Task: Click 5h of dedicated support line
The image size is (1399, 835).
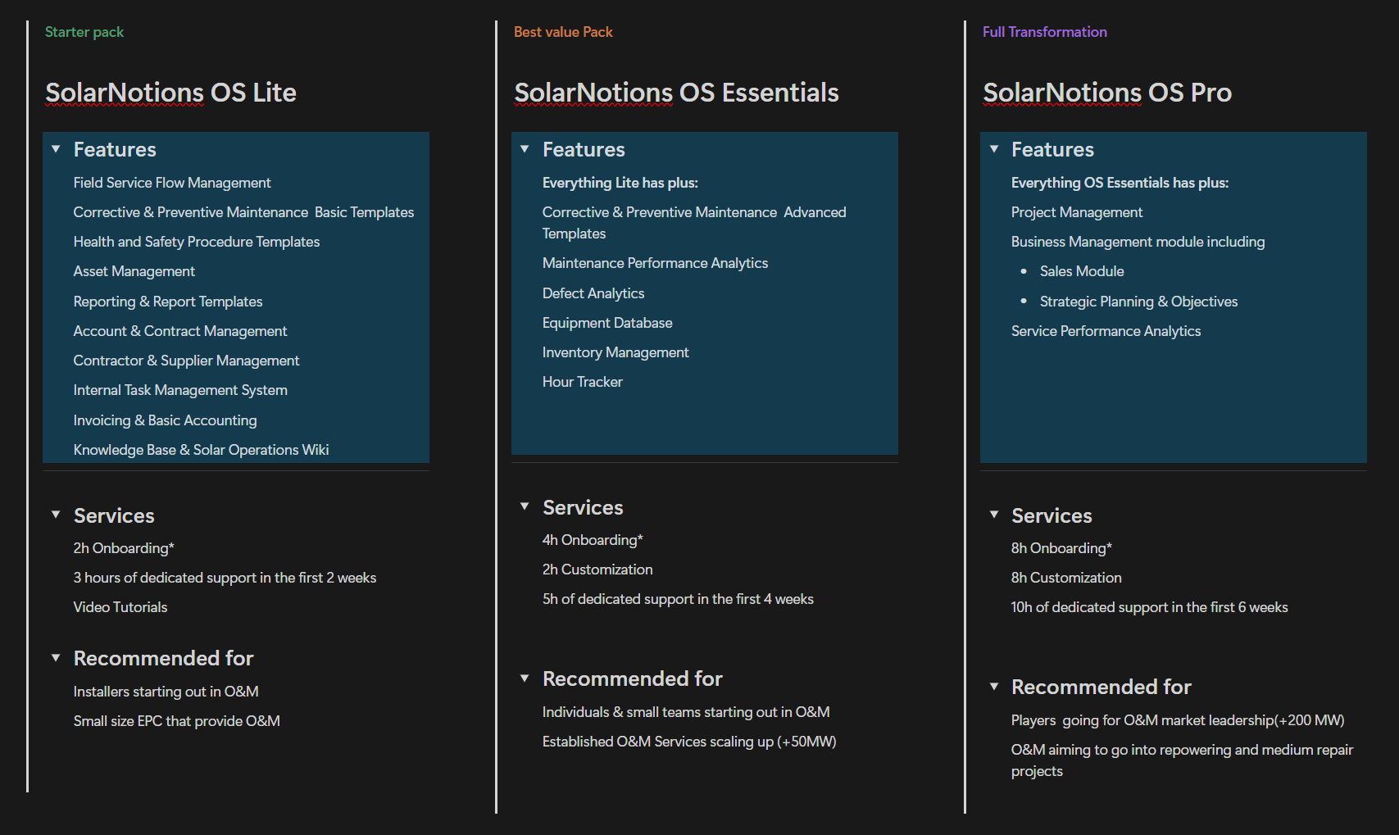Action: click(678, 599)
